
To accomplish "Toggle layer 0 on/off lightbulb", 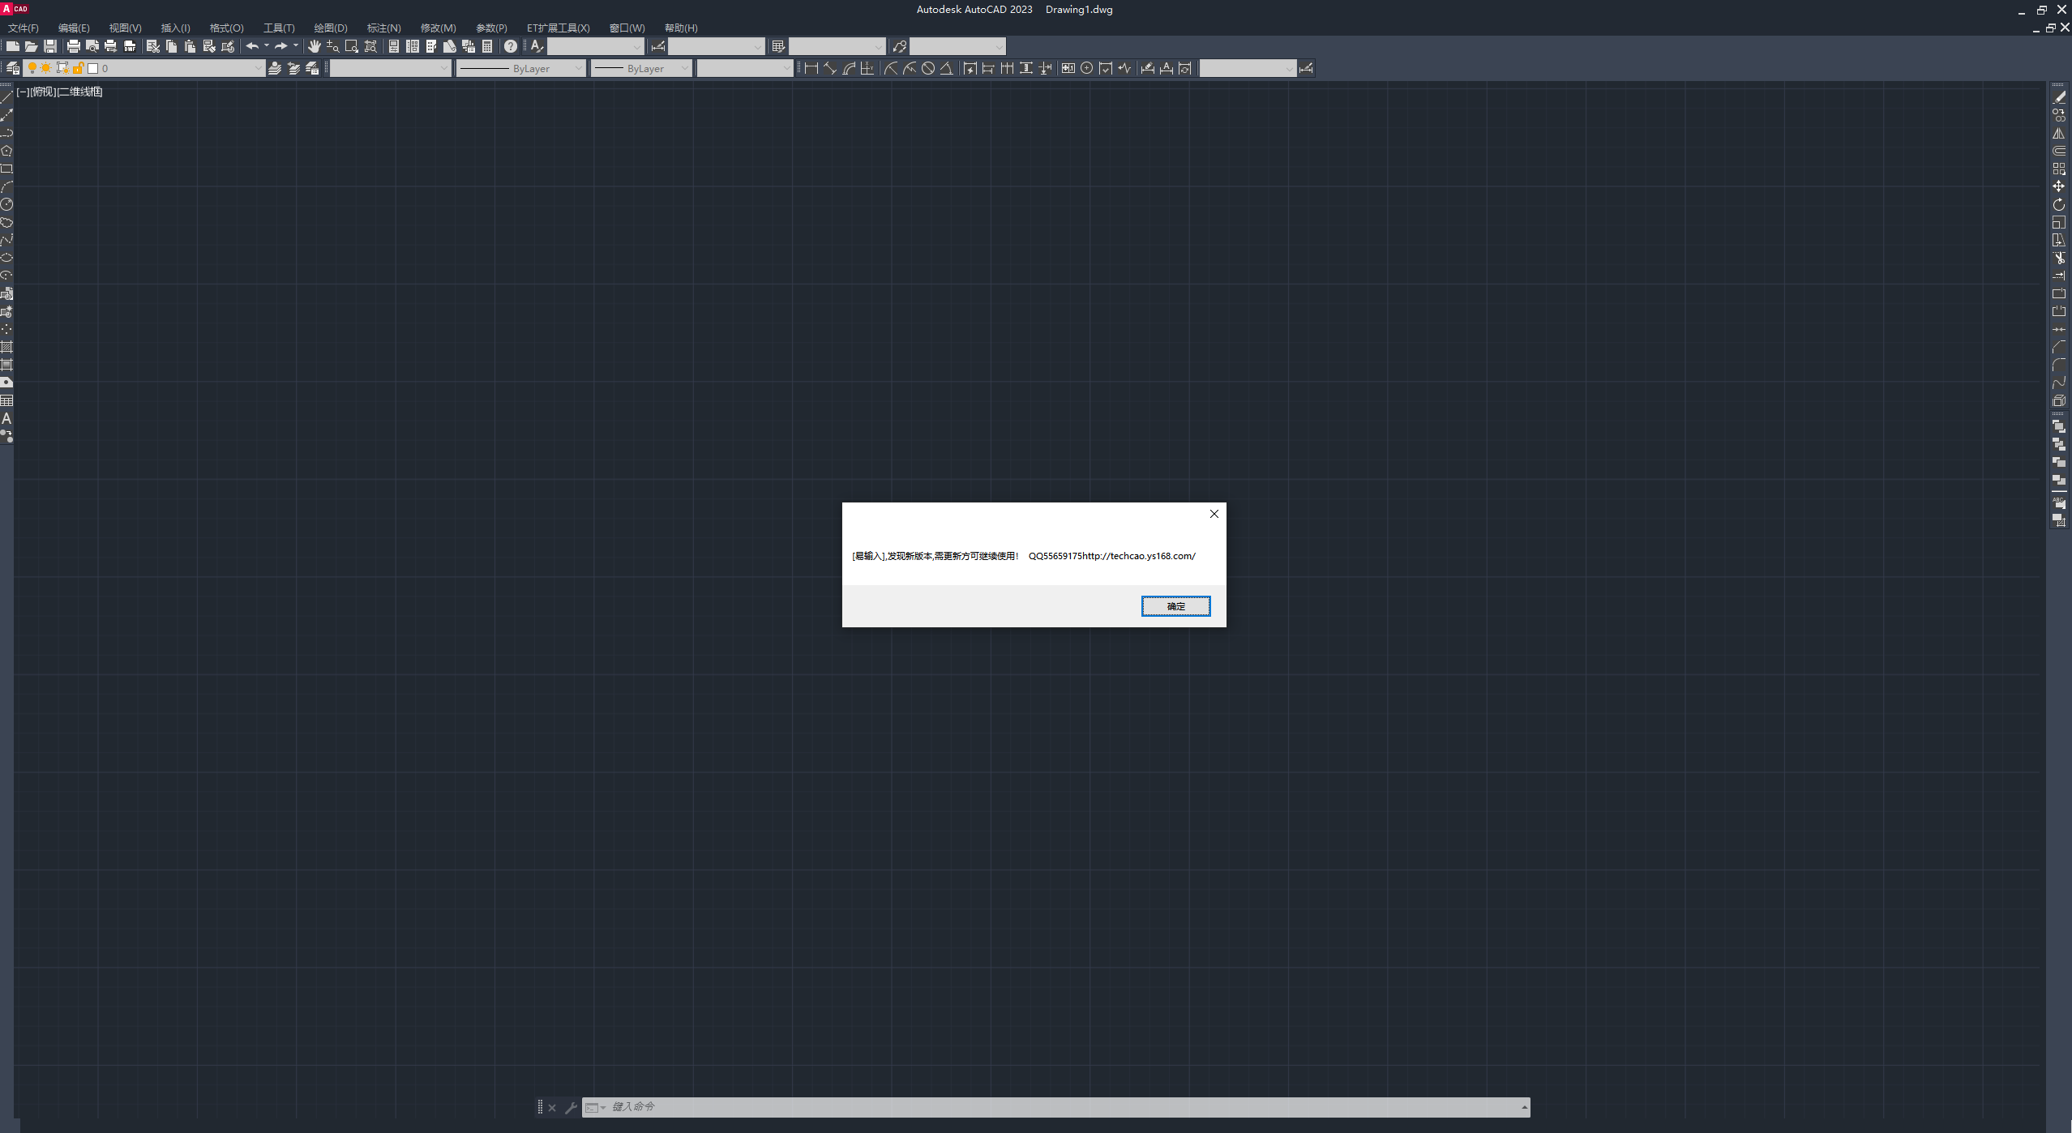I will coord(32,68).
